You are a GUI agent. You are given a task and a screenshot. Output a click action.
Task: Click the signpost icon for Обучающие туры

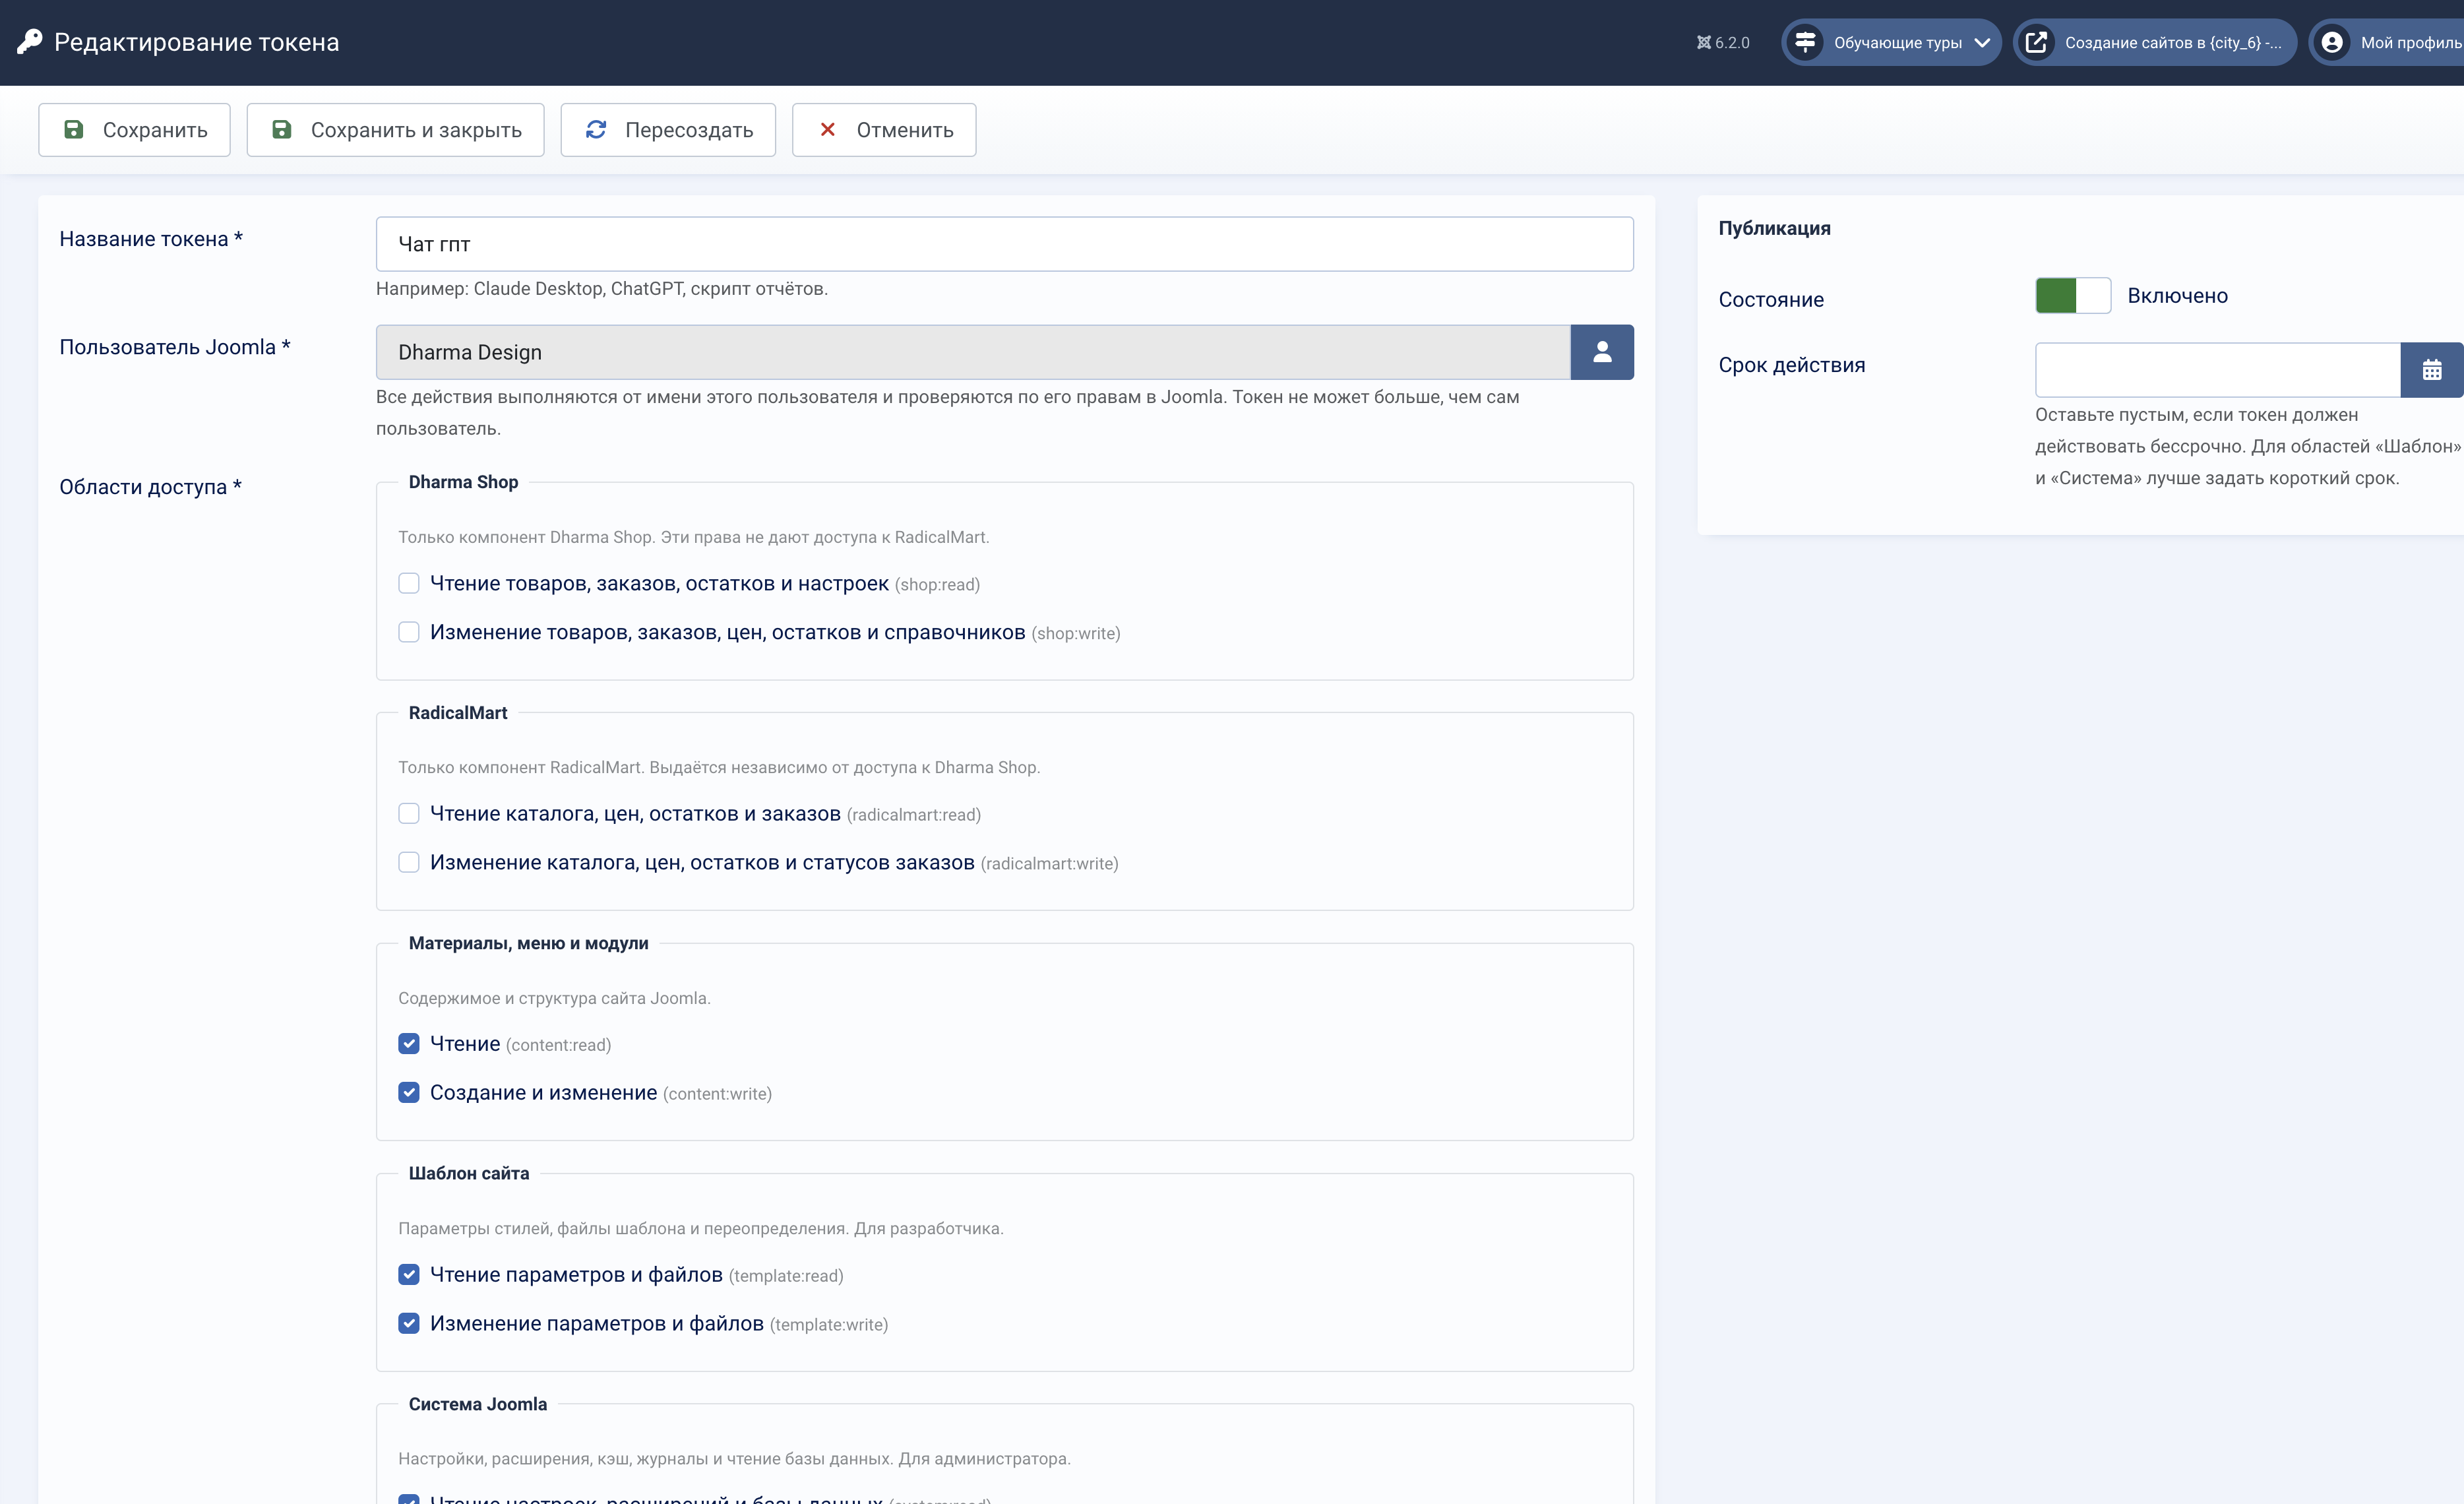coord(1805,42)
